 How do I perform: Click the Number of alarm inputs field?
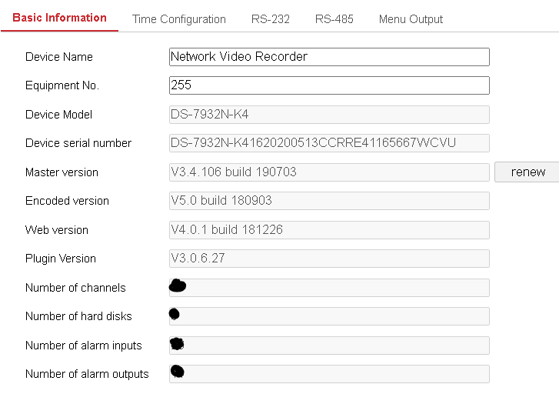pos(328,346)
